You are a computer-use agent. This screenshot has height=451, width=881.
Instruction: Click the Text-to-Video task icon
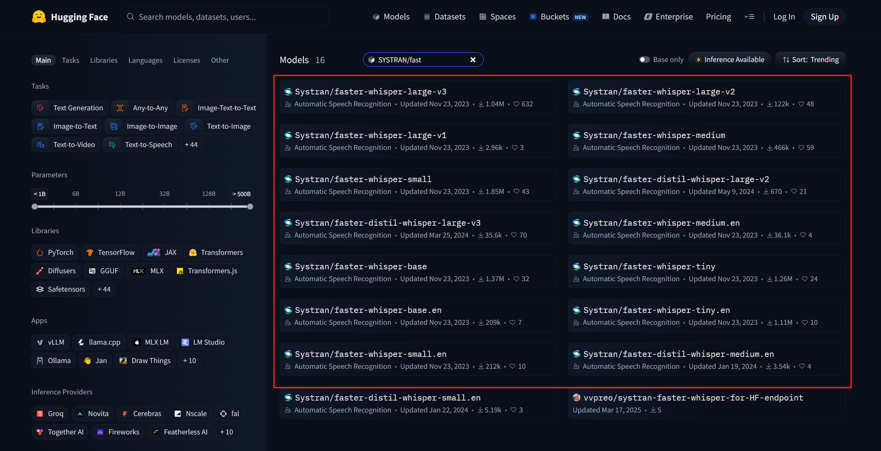[41, 145]
